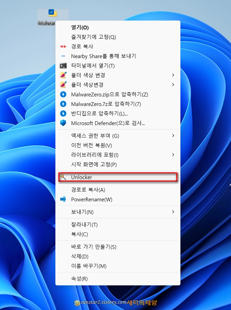Click the Unlocker magic wand icon
231x310 pixels.
(x=63, y=177)
